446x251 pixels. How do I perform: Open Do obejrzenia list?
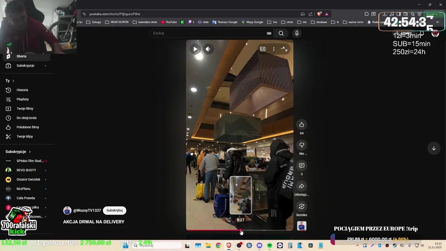point(26,118)
